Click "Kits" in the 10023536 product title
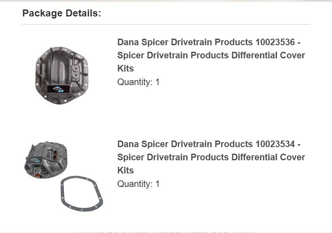The width and height of the screenshot is (332, 233). (125, 68)
